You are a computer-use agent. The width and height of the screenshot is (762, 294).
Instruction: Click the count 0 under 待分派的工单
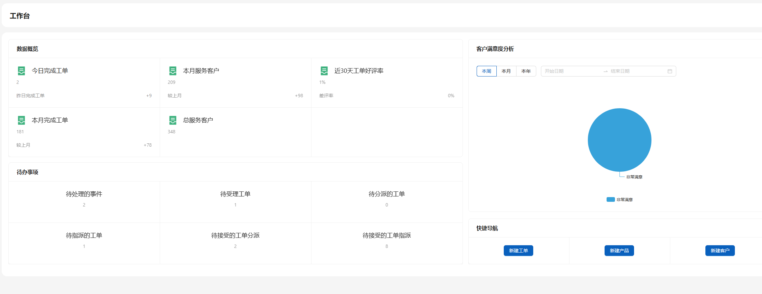(x=387, y=205)
